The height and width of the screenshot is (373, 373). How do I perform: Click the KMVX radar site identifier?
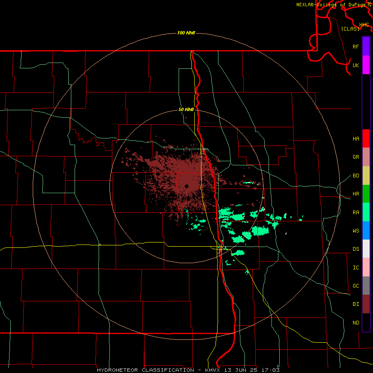click(x=213, y=370)
